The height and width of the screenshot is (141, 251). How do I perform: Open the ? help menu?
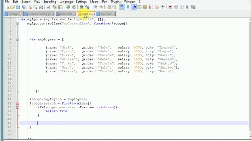point(139,2)
